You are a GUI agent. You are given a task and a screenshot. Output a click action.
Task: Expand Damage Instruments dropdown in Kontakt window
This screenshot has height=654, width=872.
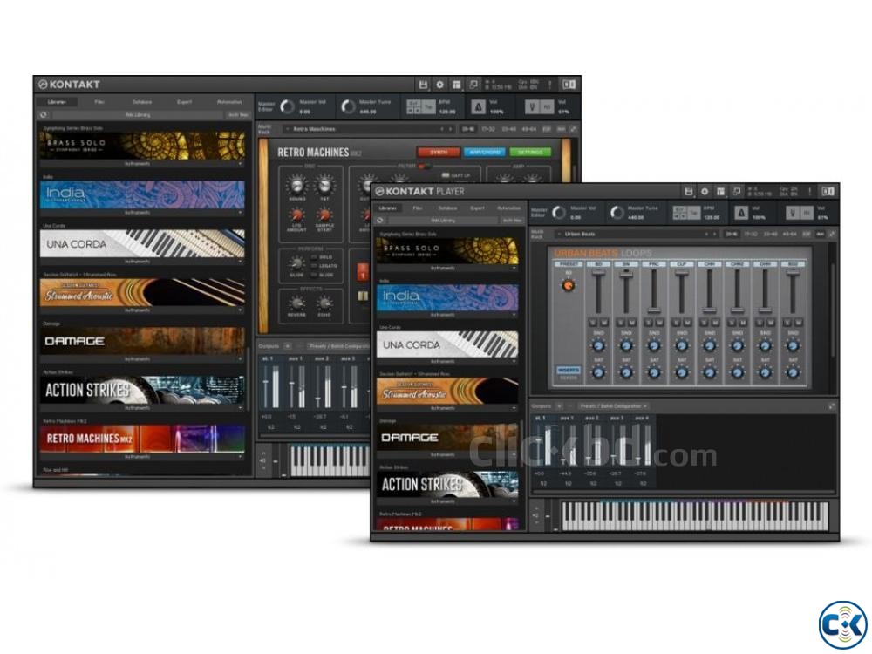coord(142,359)
